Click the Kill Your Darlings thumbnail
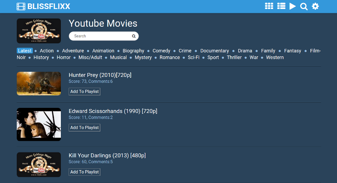This screenshot has width=337, height=183. (x=39, y=165)
